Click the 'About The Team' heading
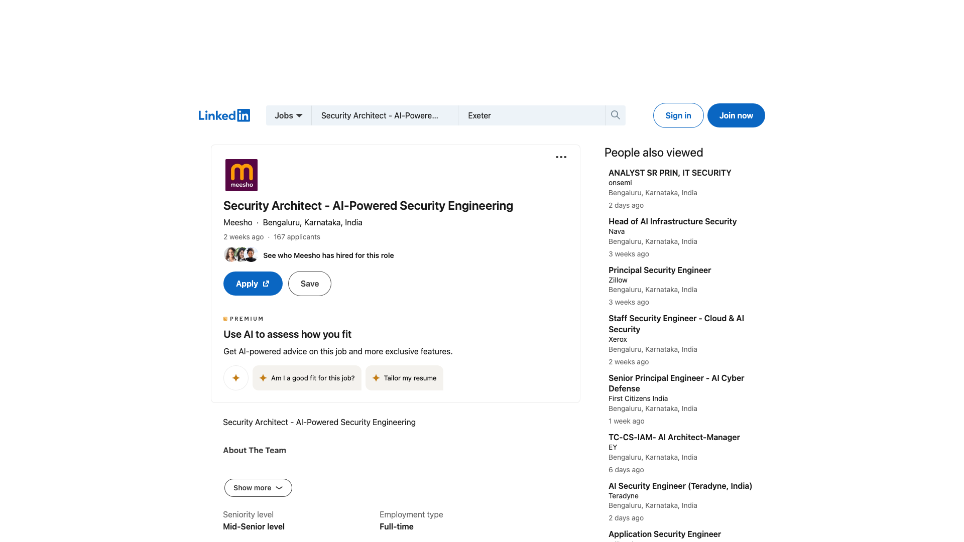This screenshot has width=964, height=542. pos(255,450)
